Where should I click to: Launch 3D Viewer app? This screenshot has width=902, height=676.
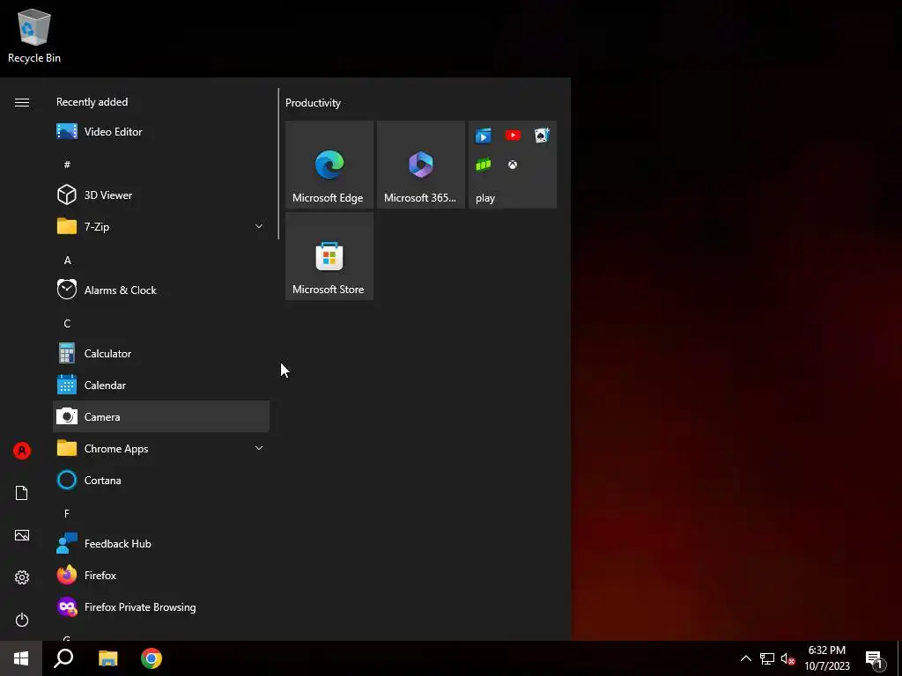161,195
